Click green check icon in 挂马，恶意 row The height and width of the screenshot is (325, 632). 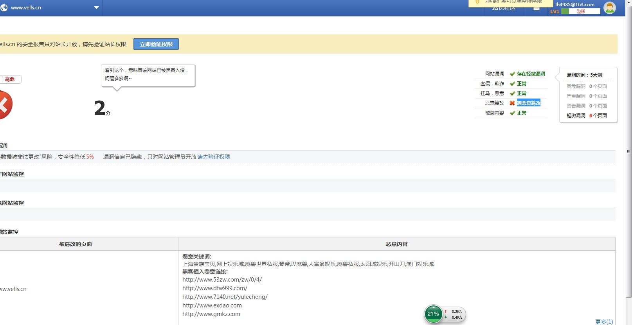[x=512, y=93]
